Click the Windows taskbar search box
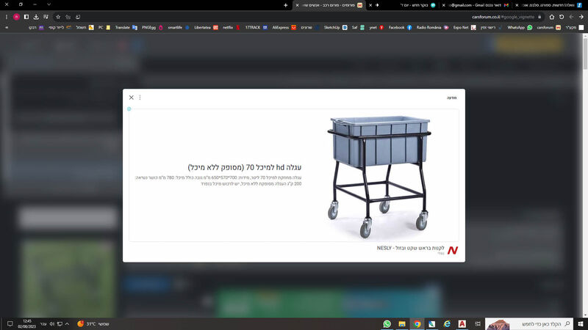The height and width of the screenshot is (330, 588). (528, 323)
